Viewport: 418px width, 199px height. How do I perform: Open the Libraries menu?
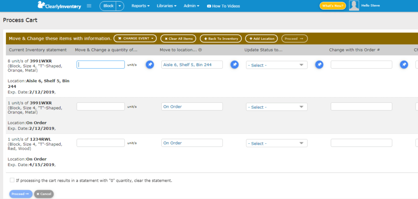point(167,6)
